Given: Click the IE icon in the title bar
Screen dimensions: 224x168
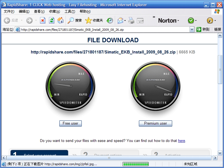Looking at the screenshot, I should (4, 4).
